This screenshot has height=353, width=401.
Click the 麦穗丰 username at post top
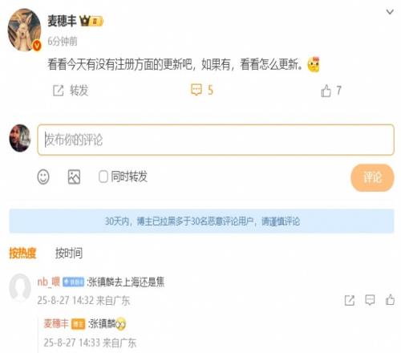pyautogui.click(x=62, y=21)
